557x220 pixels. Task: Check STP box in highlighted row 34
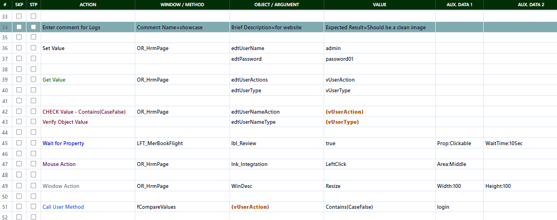point(33,27)
